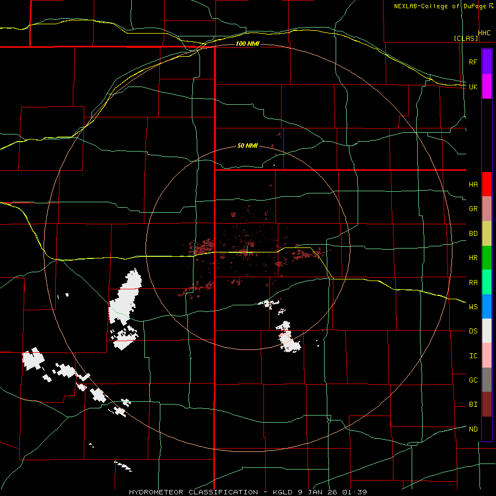The height and width of the screenshot is (496, 496).
Task: Click the RA legend label
Action: pyautogui.click(x=473, y=283)
